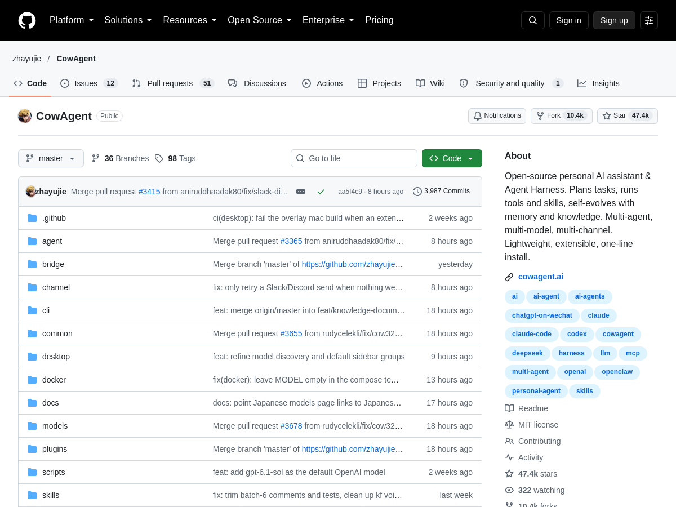Open Security and quality tab
Screen dimensions: 676x507
(x=511, y=83)
